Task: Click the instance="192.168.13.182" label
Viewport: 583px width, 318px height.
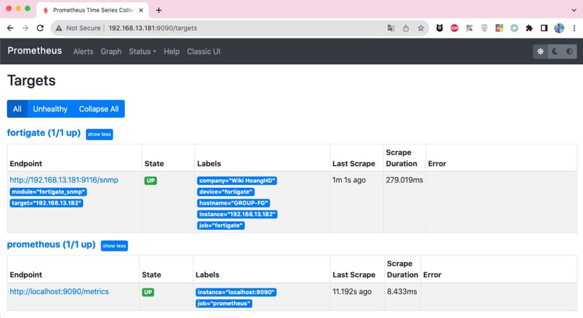Action: [237, 214]
